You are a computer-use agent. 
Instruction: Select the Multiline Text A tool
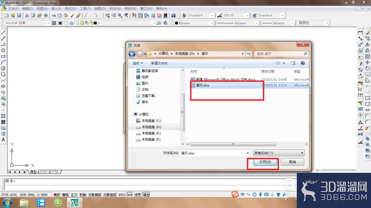click(x=3, y=140)
